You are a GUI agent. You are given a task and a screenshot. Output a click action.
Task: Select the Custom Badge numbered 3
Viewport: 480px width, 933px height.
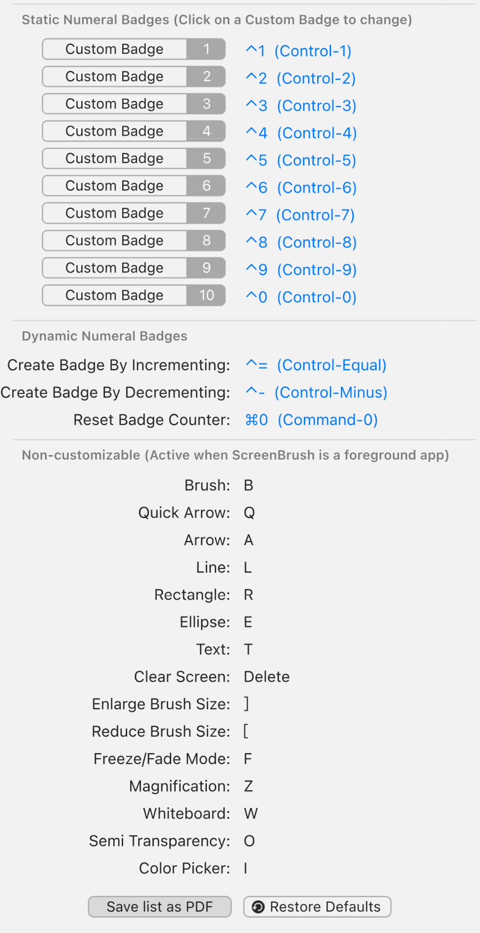134,104
